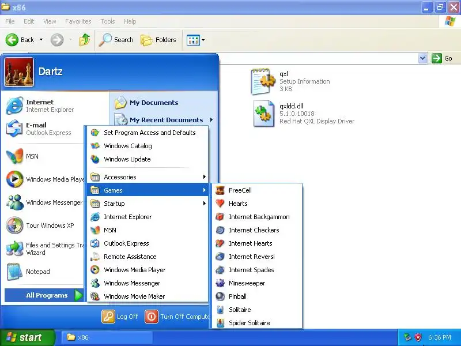
Task: Click Windows Messenger icon in All Programs list
Action: pyautogui.click(x=95, y=283)
